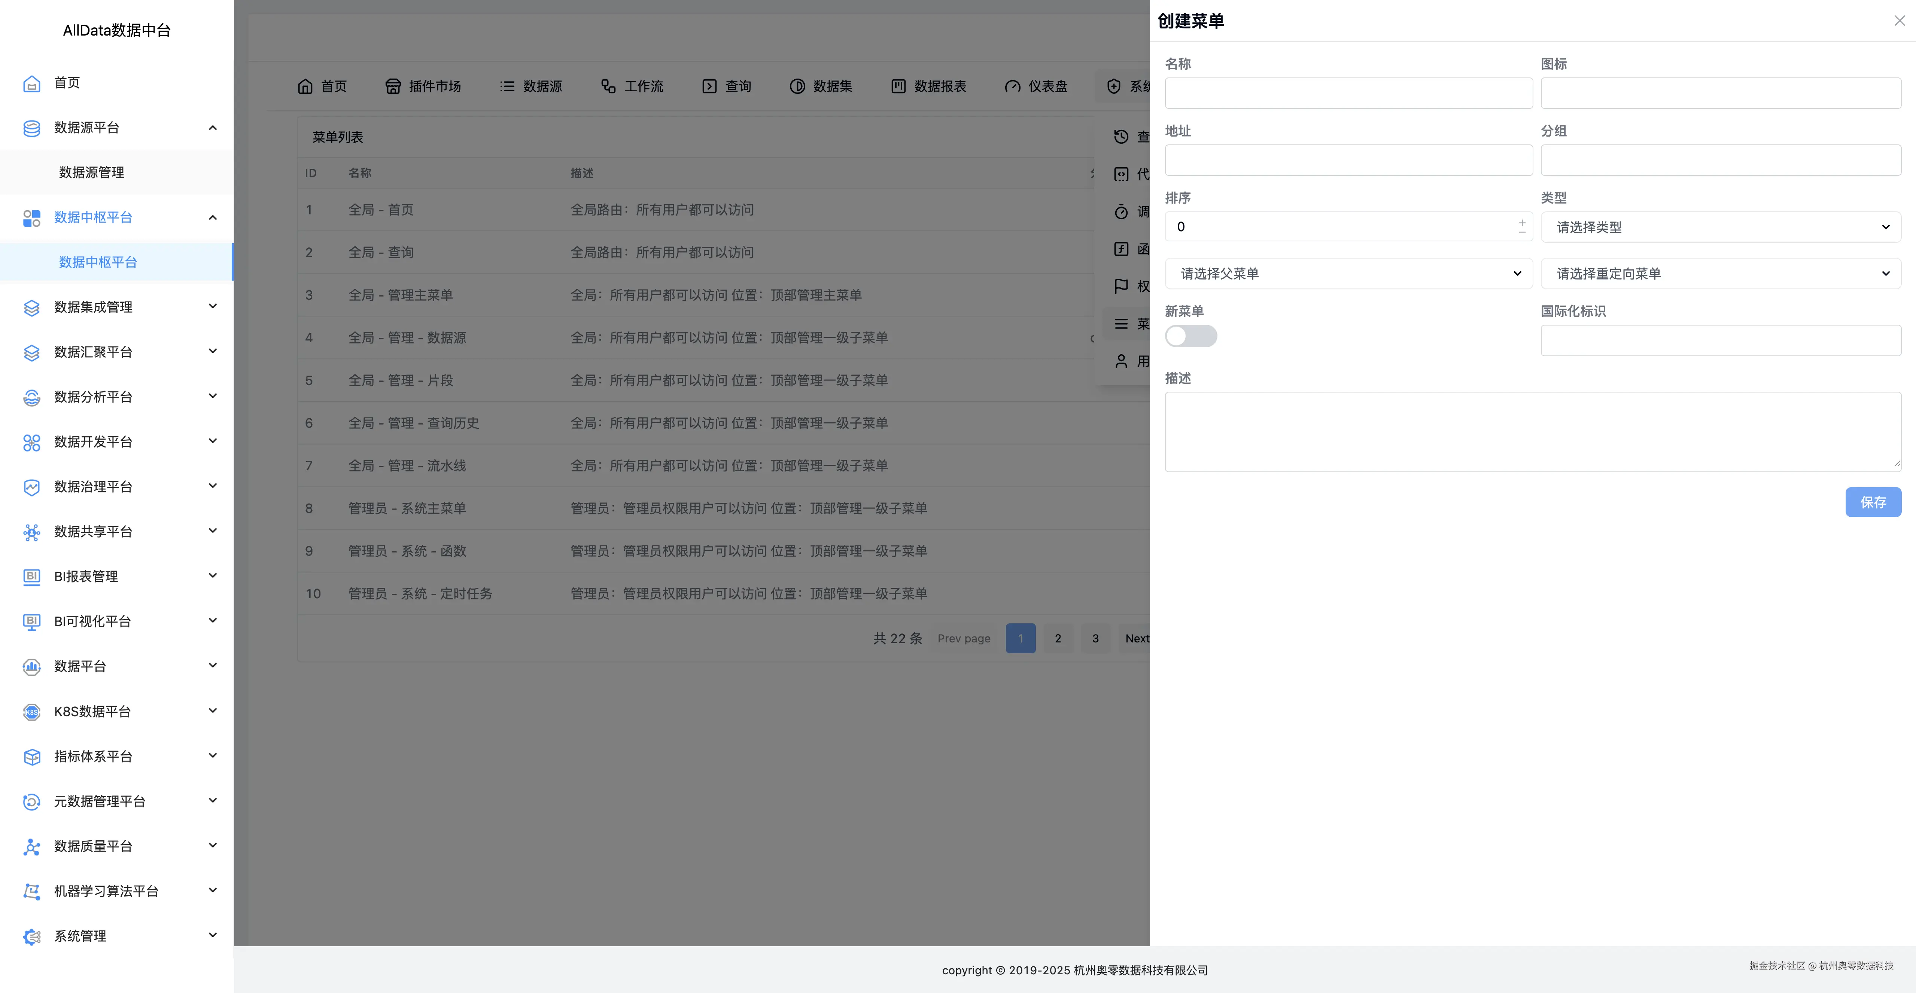The image size is (1916, 993).
Task: Open the 请选择父菜单 dropdown
Action: [1348, 274]
